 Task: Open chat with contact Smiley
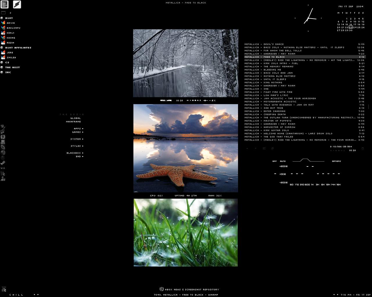(9, 57)
